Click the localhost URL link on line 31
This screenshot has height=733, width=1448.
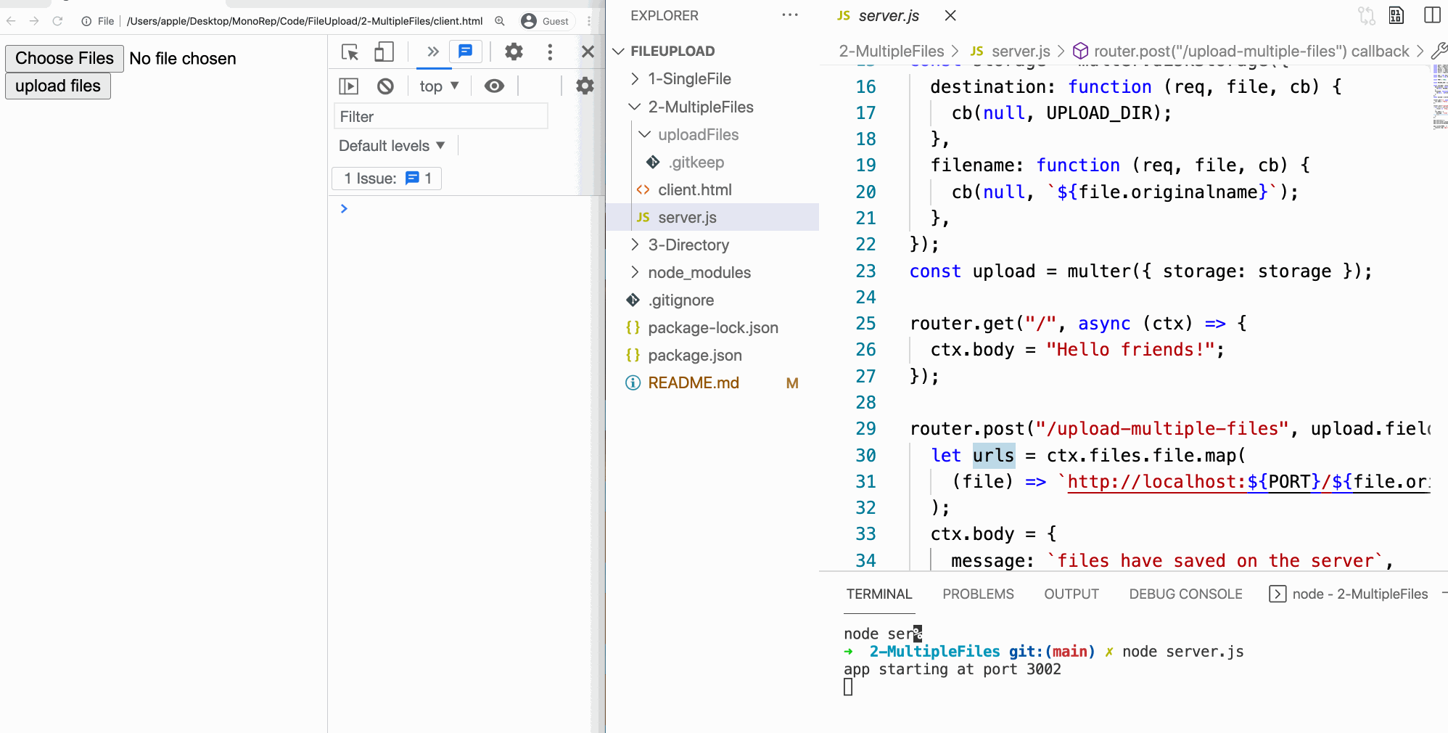(1248, 482)
